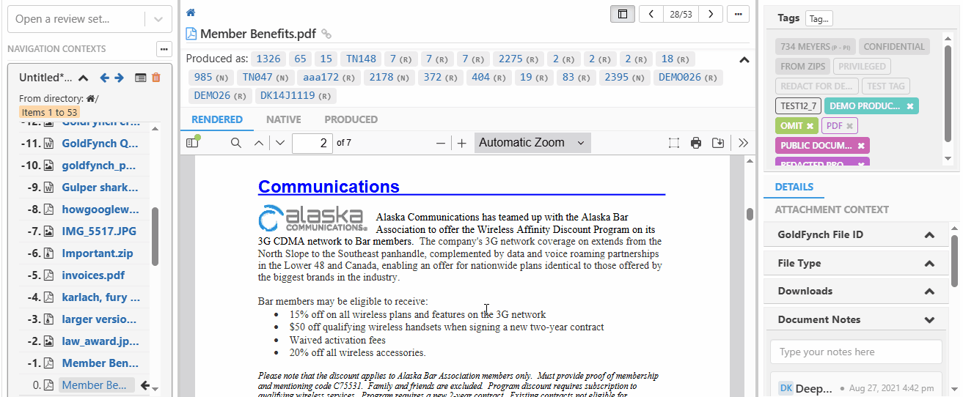
Task: Toggle the REDACT FOR DE... tag
Action: coord(816,86)
